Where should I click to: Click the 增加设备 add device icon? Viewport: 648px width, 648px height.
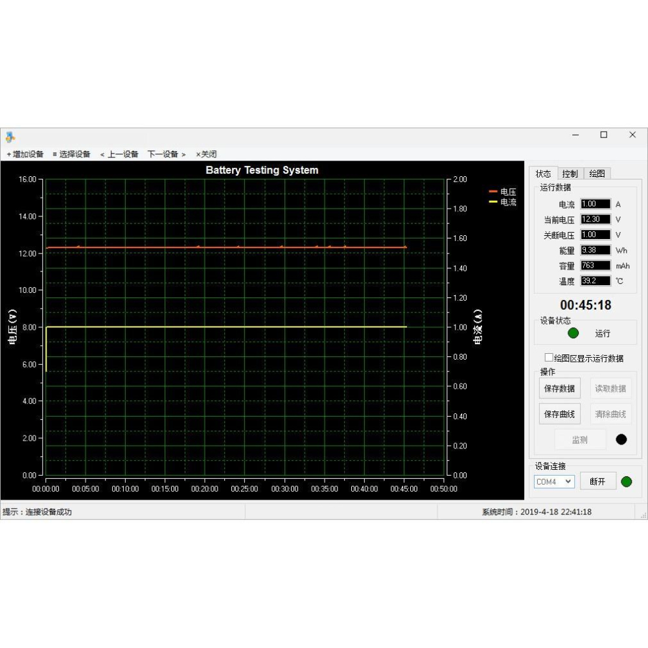pyautogui.click(x=9, y=154)
